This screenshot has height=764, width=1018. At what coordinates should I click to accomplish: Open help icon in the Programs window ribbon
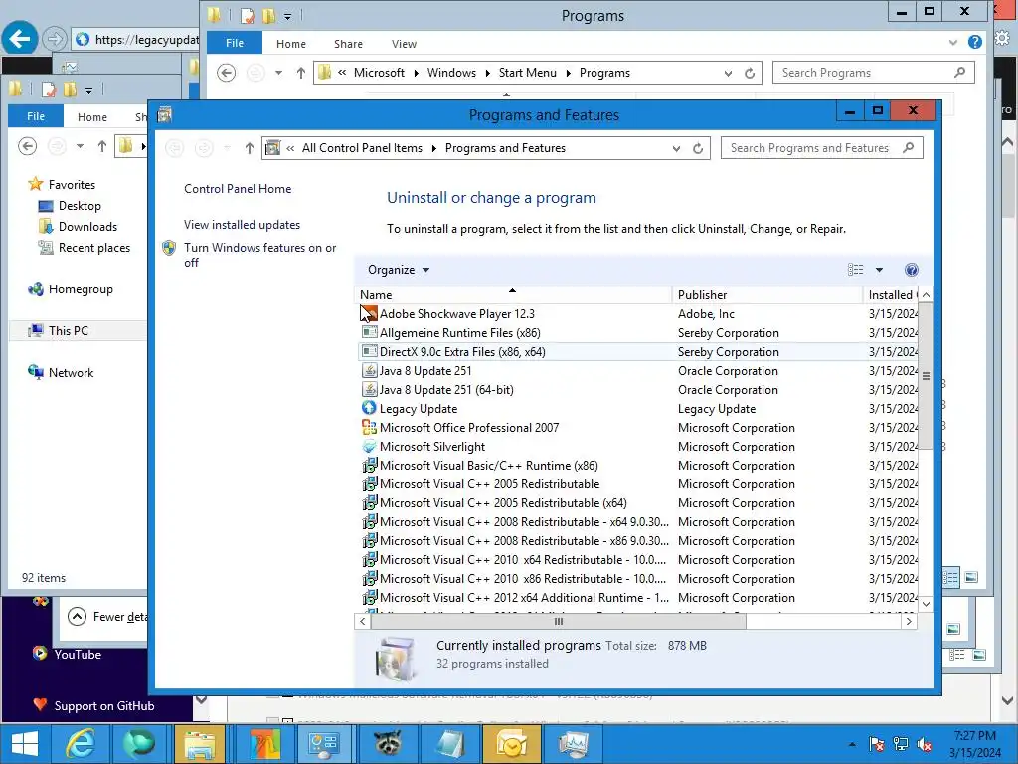pyautogui.click(x=974, y=42)
